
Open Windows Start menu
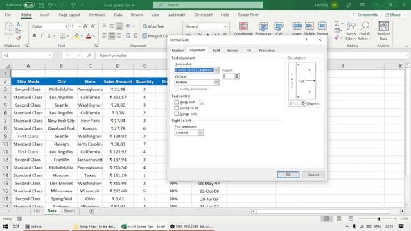click(5, 227)
